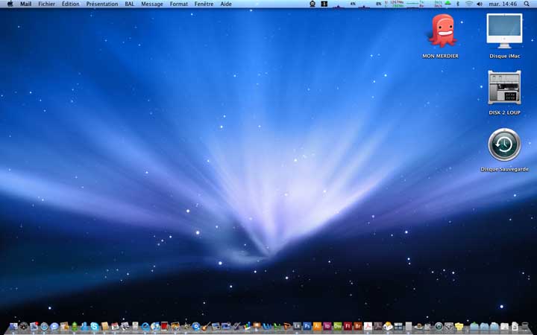Screen dimensions: 537x335
Task: Open Spotlight search magnifier
Action: point(527,4)
